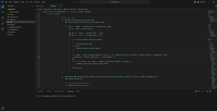
Task: Select the pwsh terminal profile
Action: point(198,91)
